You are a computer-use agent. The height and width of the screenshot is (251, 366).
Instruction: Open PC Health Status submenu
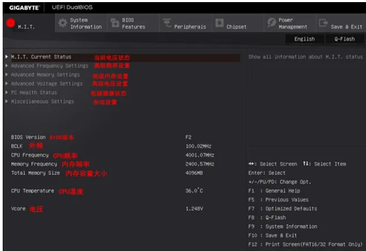tap(33, 93)
